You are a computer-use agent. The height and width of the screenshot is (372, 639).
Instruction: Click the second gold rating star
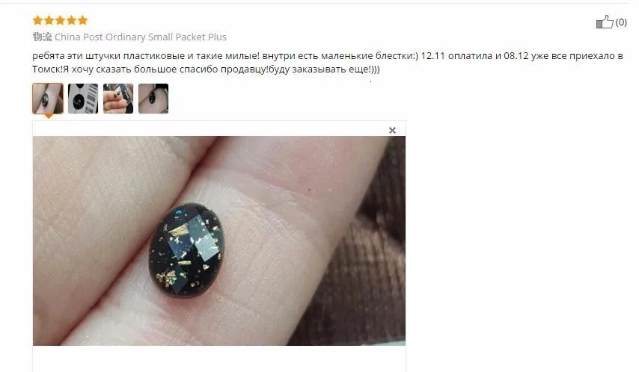[x=49, y=20]
